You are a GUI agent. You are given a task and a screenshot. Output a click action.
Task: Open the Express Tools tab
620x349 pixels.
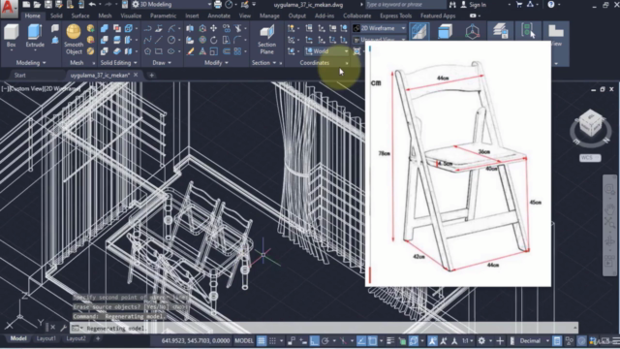point(395,16)
